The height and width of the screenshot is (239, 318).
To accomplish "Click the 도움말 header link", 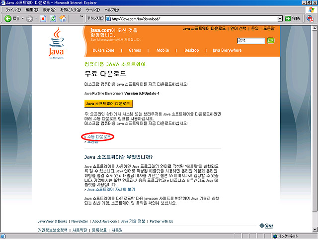I will pyautogui.click(x=269, y=29).
